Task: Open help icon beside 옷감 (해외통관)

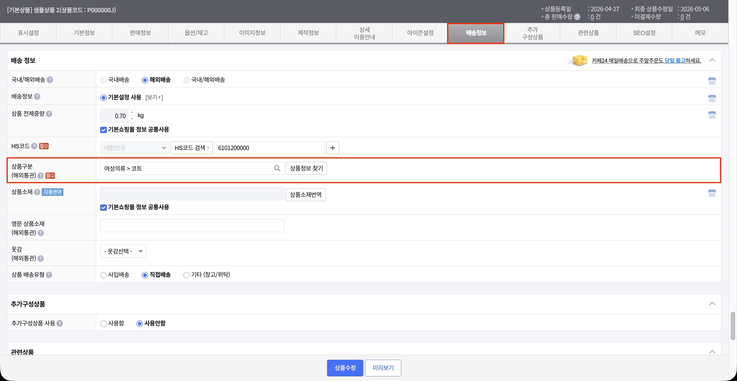Action: coord(41,258)
